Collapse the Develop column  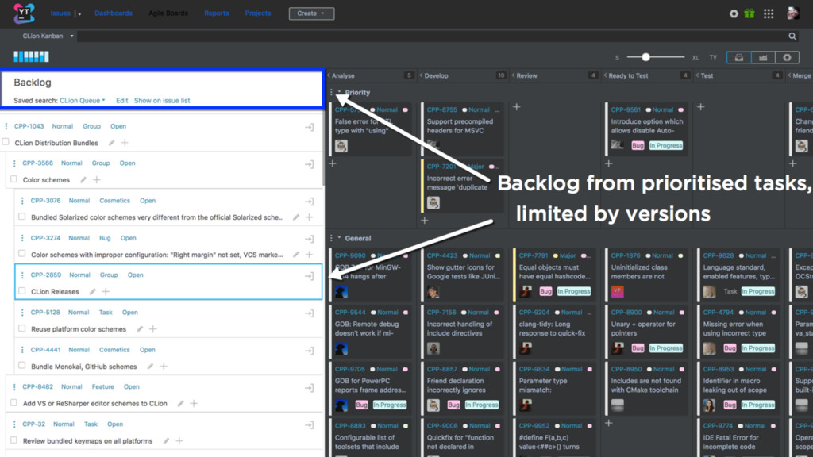coord(421,75)
